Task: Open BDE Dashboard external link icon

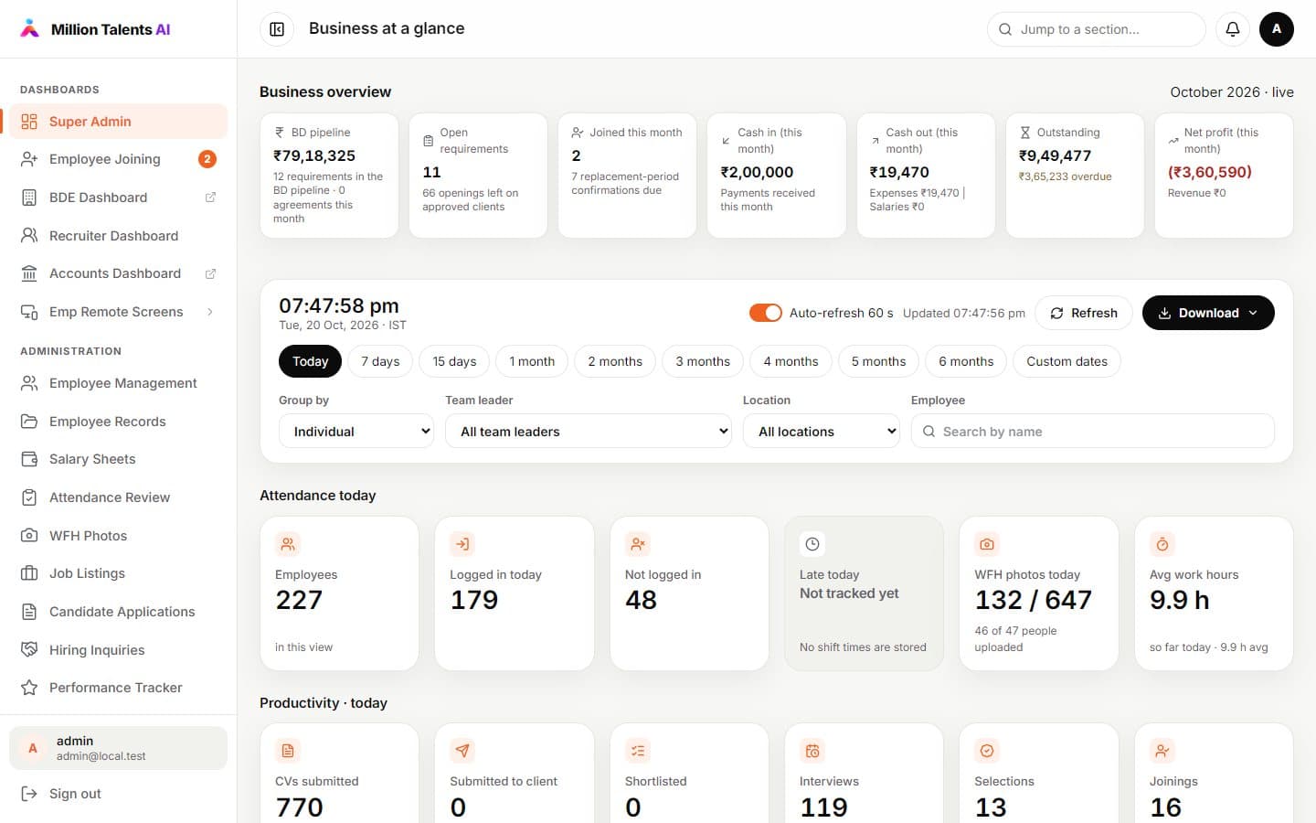Action: click(210, 198)
